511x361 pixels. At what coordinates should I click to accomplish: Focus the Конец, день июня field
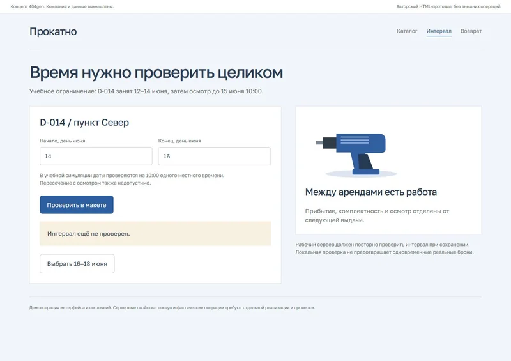coord(215,156)
